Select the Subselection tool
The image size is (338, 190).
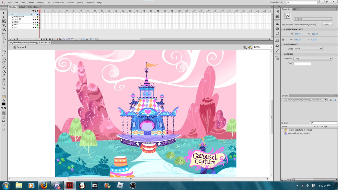(x=4, y=17)
